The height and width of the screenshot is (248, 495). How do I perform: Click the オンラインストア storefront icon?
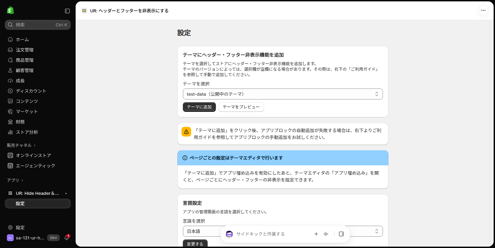point(10,155)
